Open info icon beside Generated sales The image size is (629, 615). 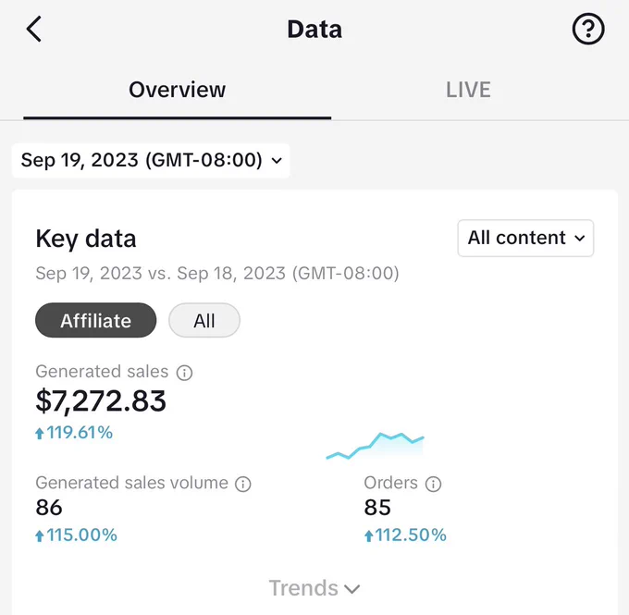pyautogui.click(x=184, y=373)
